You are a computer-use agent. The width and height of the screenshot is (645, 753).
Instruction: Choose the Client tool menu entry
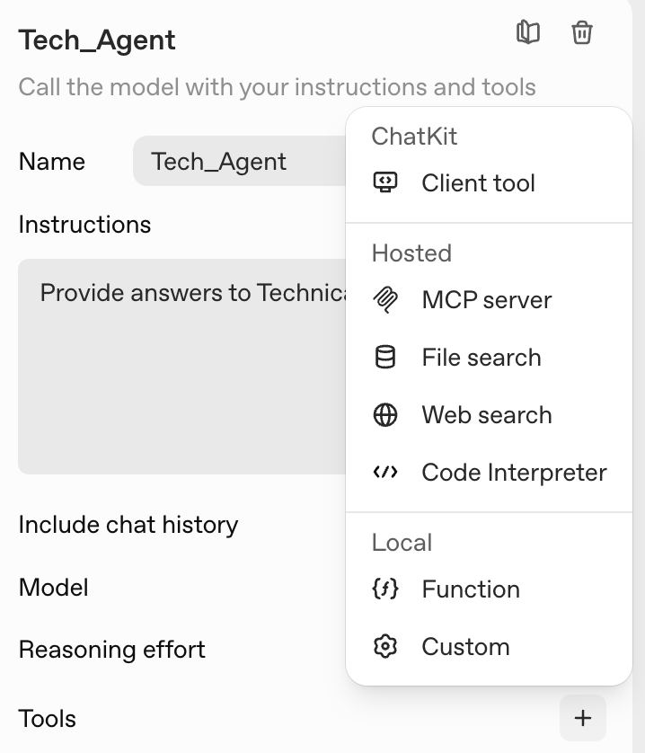pyautogui.click(x=478, y=183)
